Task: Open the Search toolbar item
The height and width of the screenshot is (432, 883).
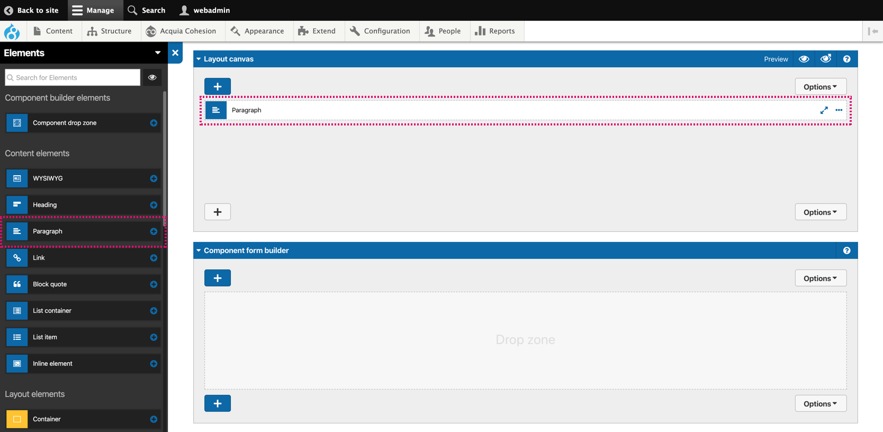Action: [147, 11]
